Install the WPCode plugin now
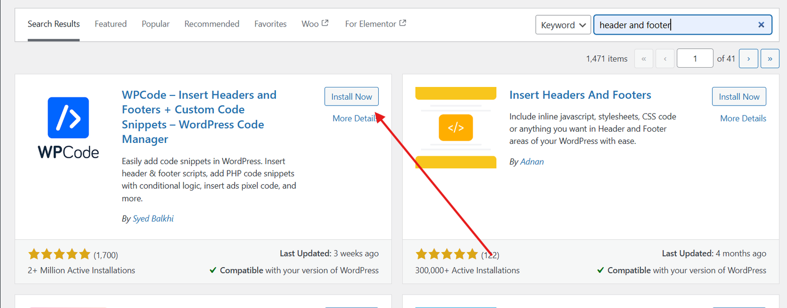787x308 pixels. point(352,96)
